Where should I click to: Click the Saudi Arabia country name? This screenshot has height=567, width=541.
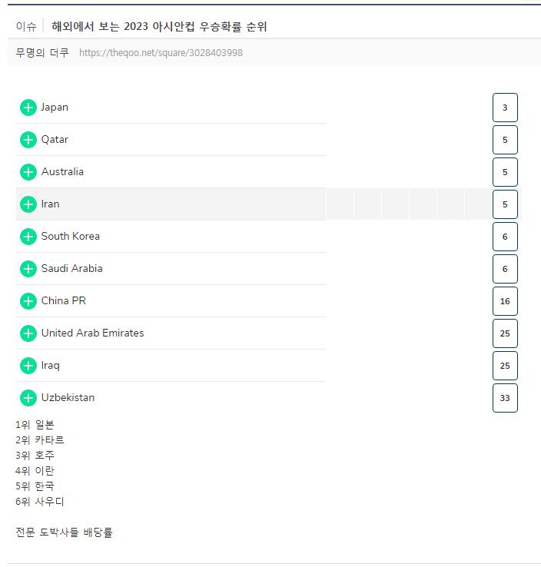coord(71,268)
